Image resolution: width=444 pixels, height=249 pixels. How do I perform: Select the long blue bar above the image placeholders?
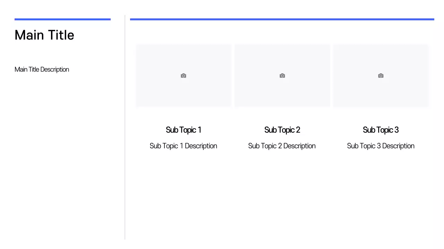(x=282, y=19)
